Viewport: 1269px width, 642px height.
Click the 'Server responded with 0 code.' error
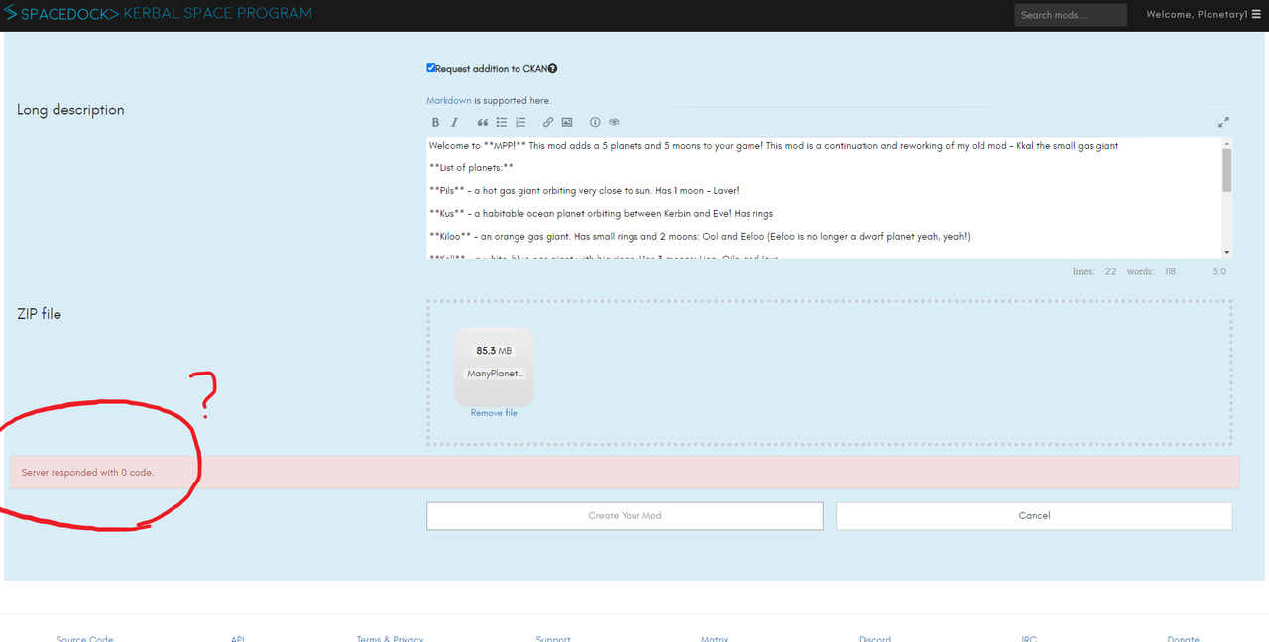87,473
